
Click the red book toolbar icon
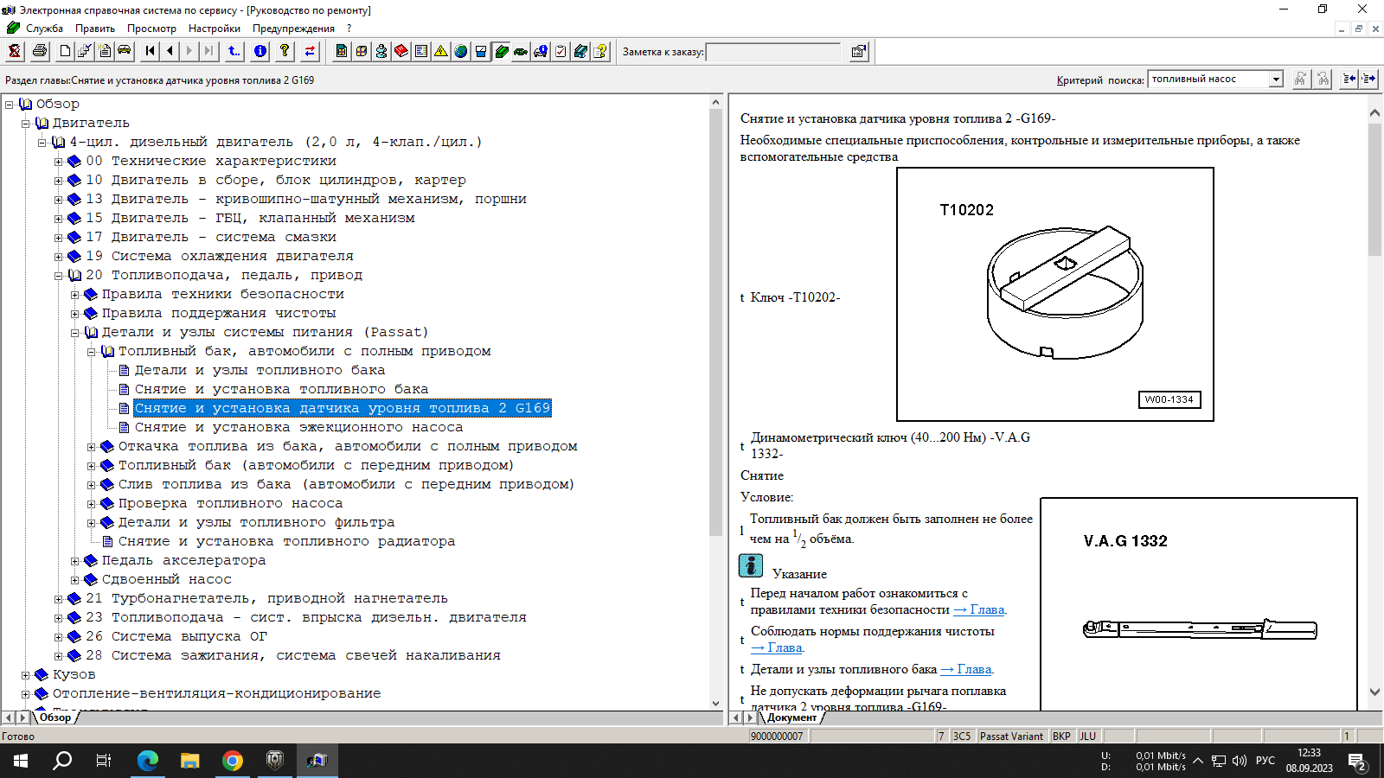(401, 51)
